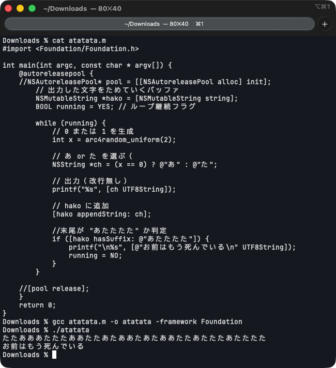Click the '// 0 または 1 を生成' comment
This screenshot has width=336, height=368.
coord(93,131)
